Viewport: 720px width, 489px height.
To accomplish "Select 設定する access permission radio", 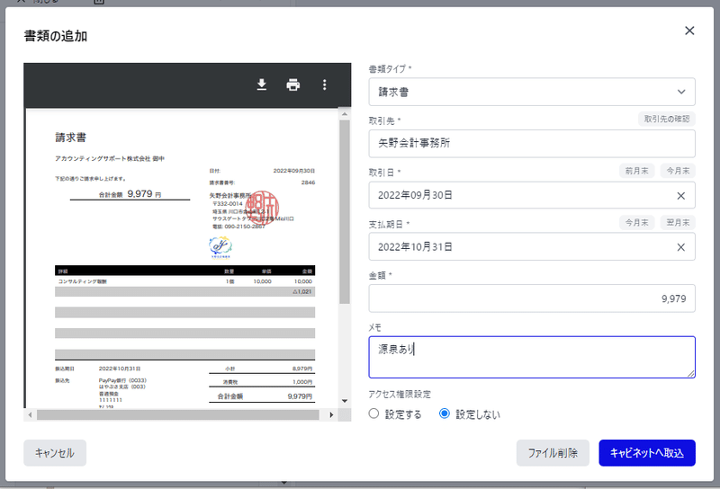I will 373,413.
